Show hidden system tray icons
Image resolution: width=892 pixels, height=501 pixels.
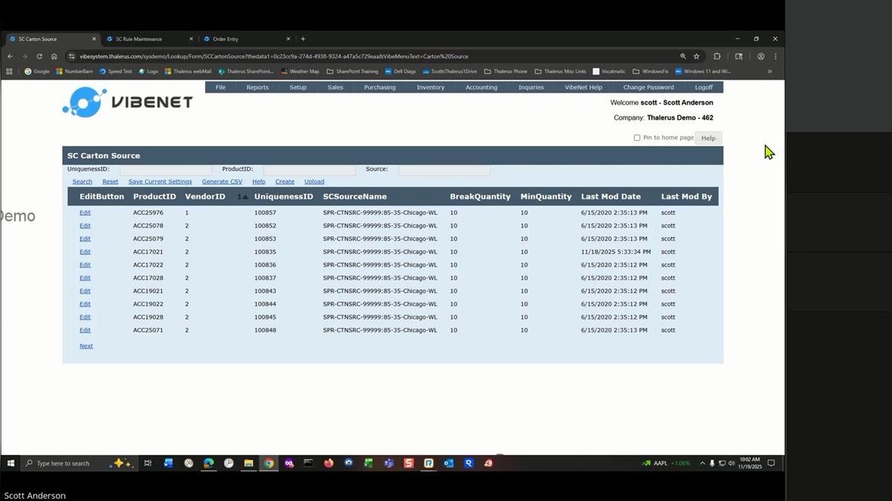702,463
